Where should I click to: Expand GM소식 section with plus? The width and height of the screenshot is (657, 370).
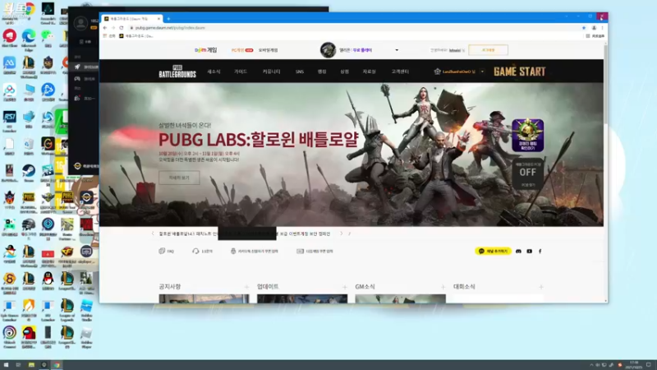point(443,287)
